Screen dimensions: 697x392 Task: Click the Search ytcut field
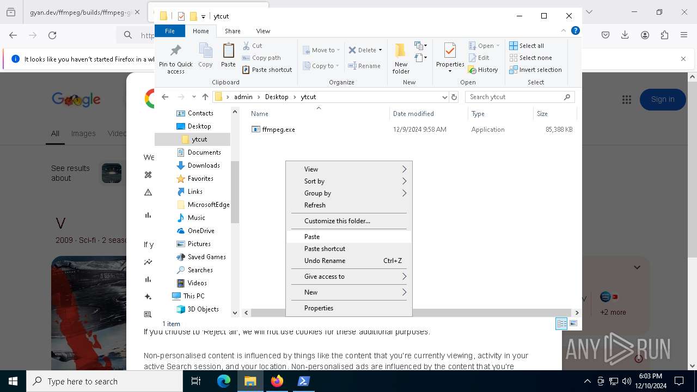[x=520, y=97]
